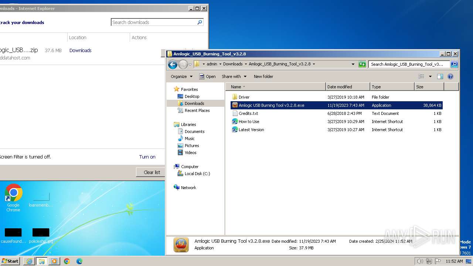Click the change view icon
The width and height of the screenshot is (473, 266).
pos(421,76)
